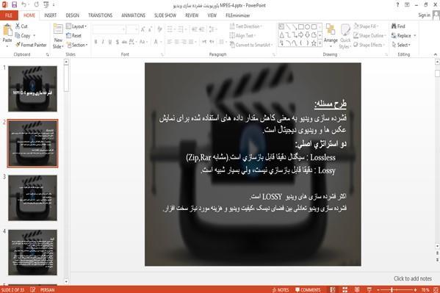Open Shape Fill dropdown
440x293 pixels.
click(366, 26)
